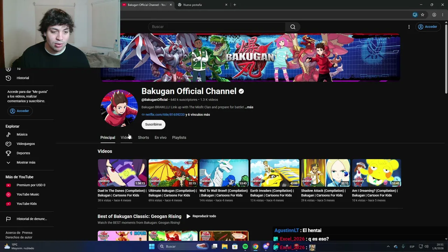Switch the ESP input language indicator
Viewport: 448px width, 252px height.
click(412, 246)
